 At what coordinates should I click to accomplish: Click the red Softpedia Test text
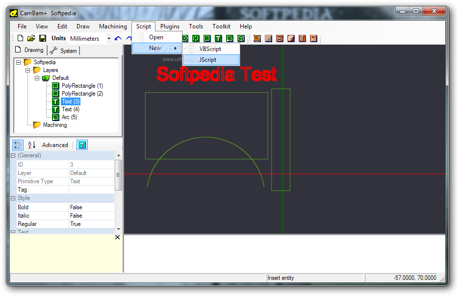coord(216,74)
